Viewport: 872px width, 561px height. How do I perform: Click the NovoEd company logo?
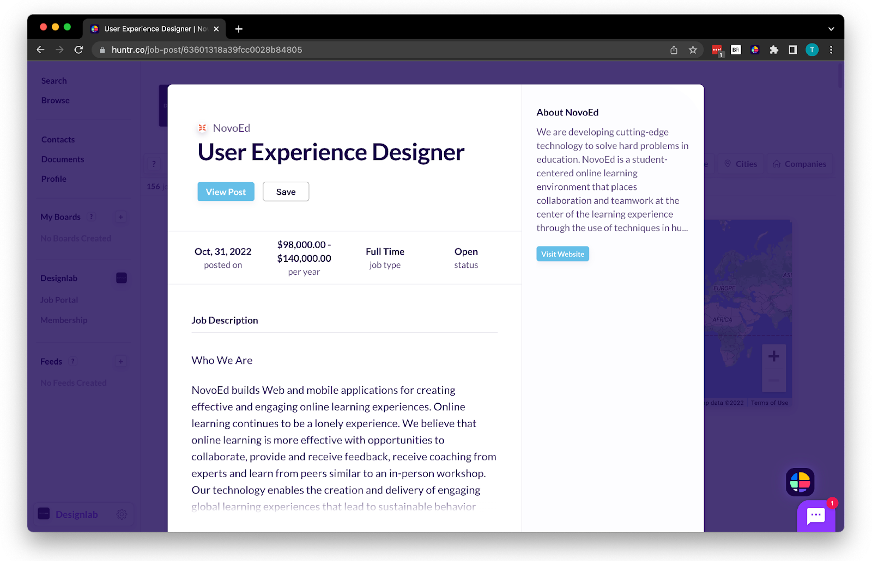coord(202,128)
